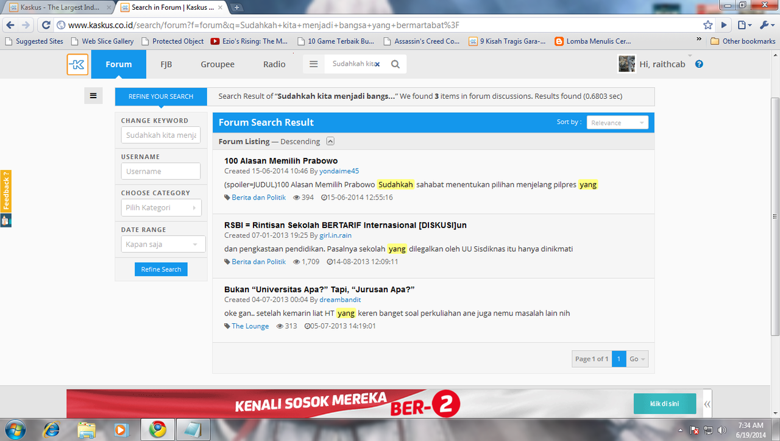Reload the page in Chrome
This screenshot has height=441, width=780.
[x=46, y=25]
